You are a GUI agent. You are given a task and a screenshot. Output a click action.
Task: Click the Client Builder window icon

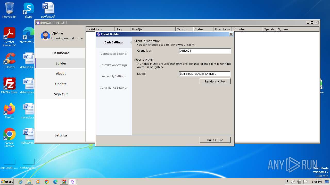pos(98,34)
